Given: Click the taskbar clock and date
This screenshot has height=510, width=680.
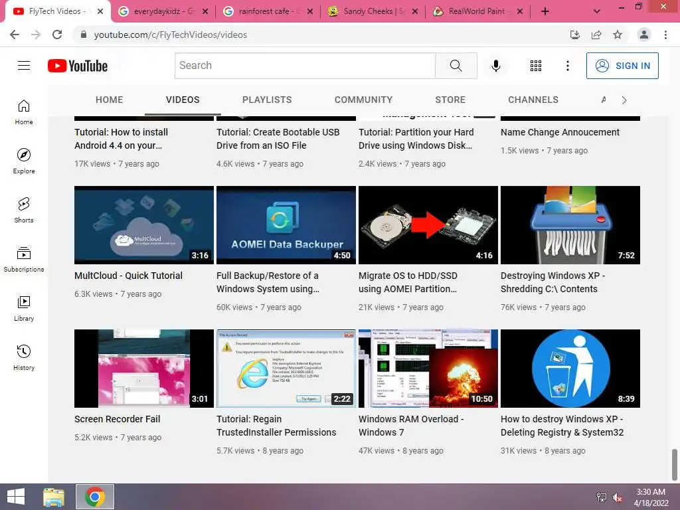Looking at the screenshot, I should pyautogui.click(x=651, y=497).
